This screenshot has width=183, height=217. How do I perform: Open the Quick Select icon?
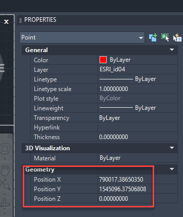coord(177,37)
